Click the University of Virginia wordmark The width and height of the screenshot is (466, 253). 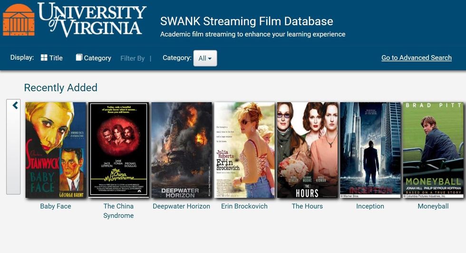point(92,19)
